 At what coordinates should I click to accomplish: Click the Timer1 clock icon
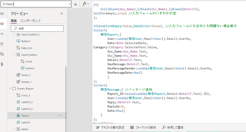pos(18,115)
